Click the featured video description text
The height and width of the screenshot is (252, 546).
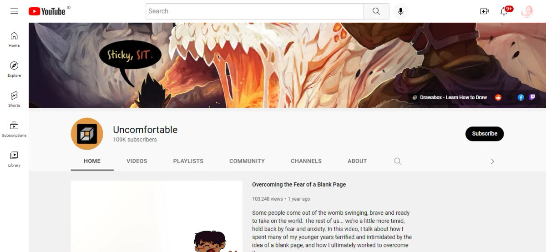tap(332, 231)
